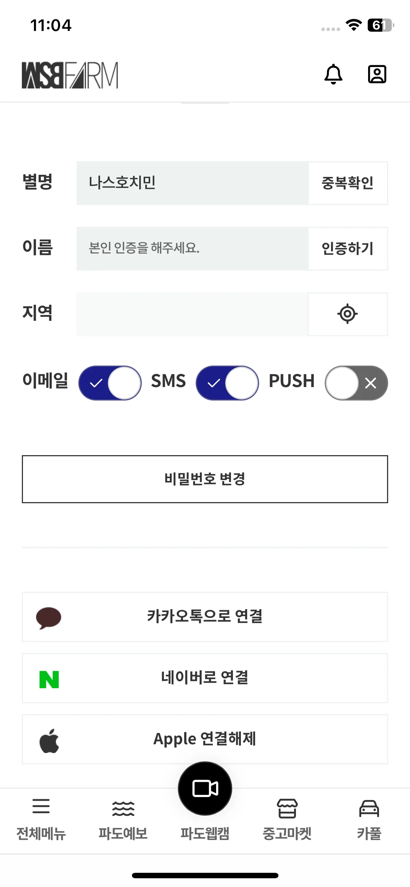Focus the 지역 region input field
Viewport: 410px width, 887px height.
(192, 314)
